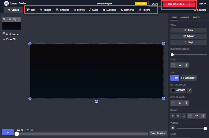Toggle the Lock Ratio option
This screenshot has width=209, height=138.
click(188, 78)
